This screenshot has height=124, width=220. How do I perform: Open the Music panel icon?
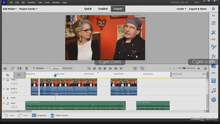213,90
